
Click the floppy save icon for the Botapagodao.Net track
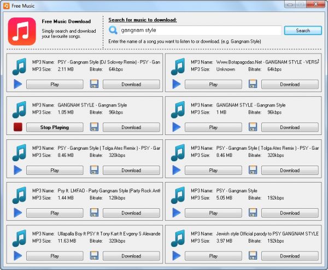[253, 84]
